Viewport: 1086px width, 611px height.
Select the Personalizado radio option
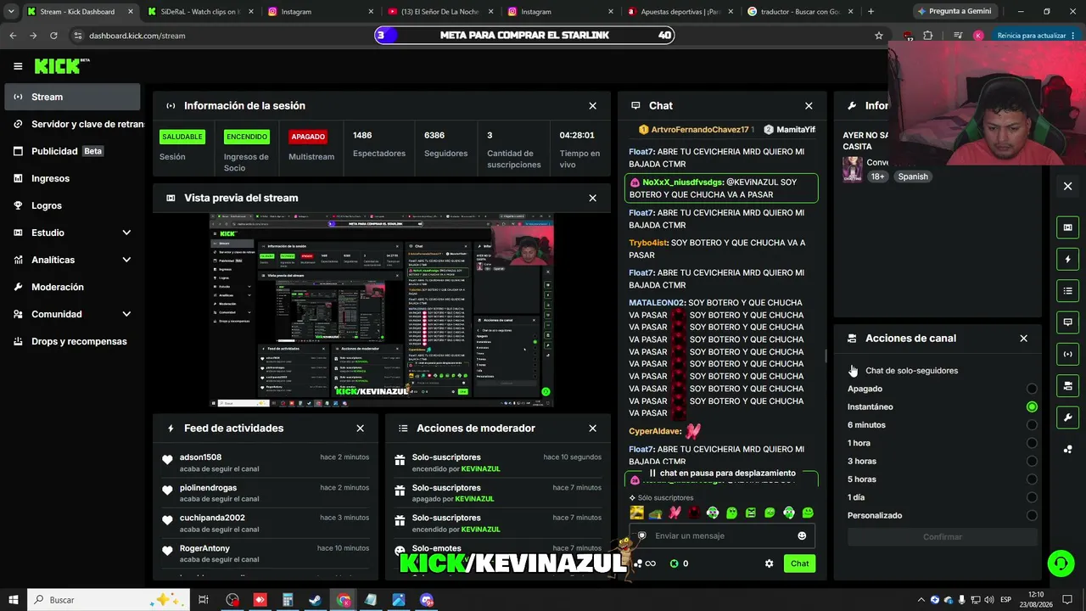[1032, 515]
